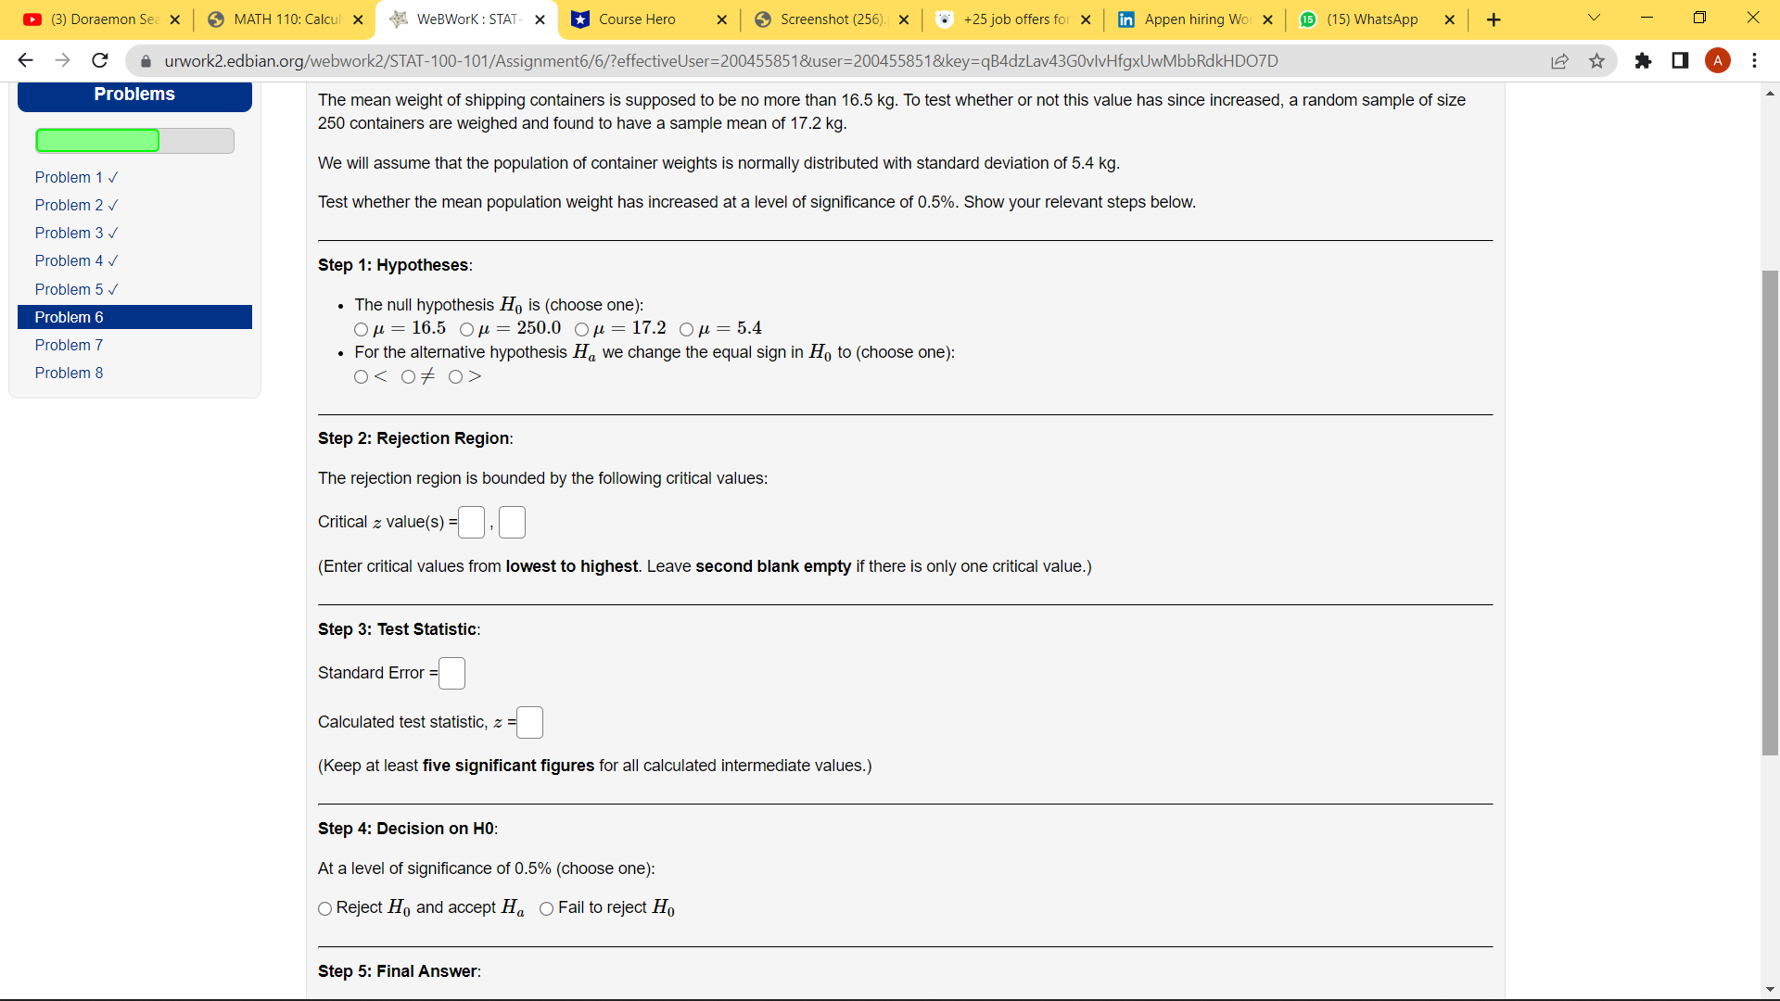This screenshot has width=1780, height=1001.
Task: Switch to the Course Hero tab
Action: point(636,19)
